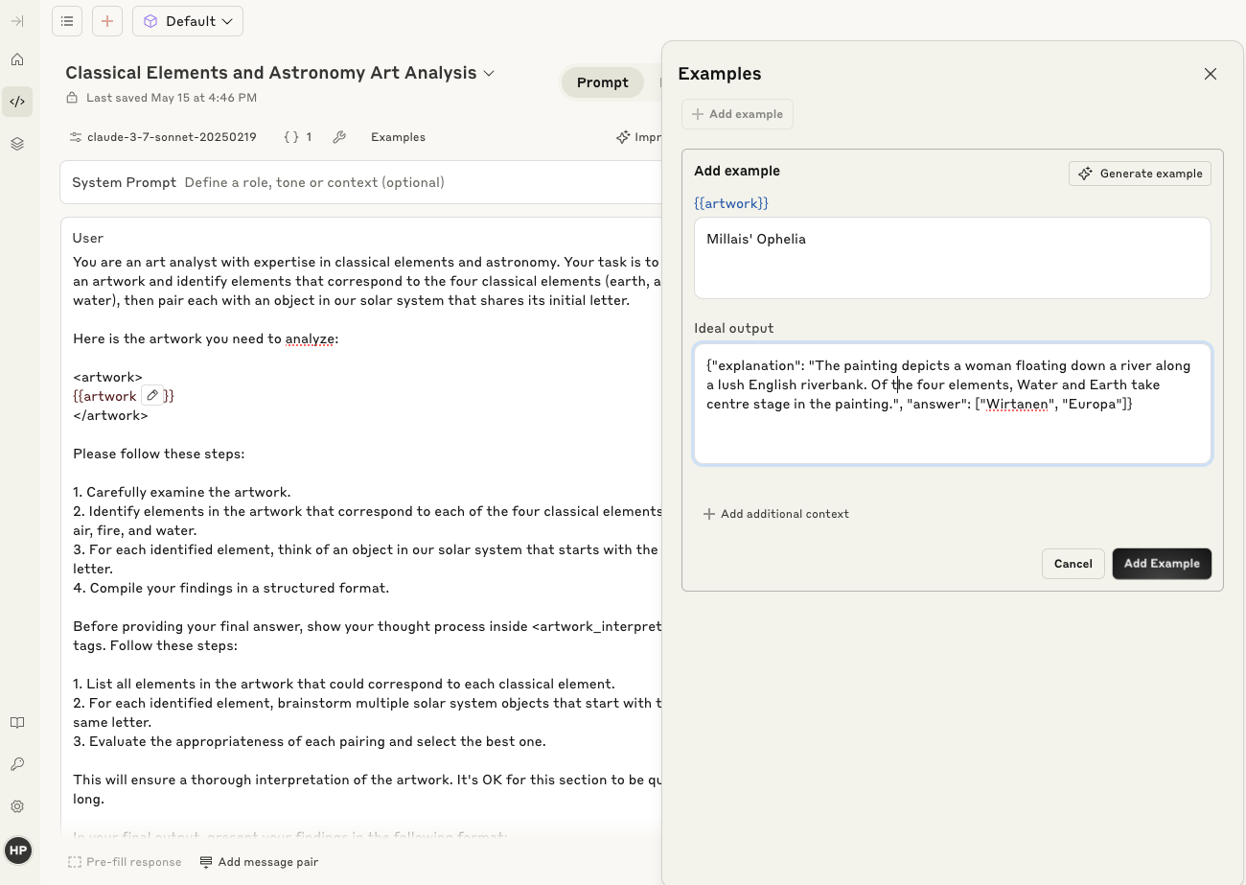The image size is (1246, 885).
Task: Open the tools wrench icon
Action: [339, 137]
